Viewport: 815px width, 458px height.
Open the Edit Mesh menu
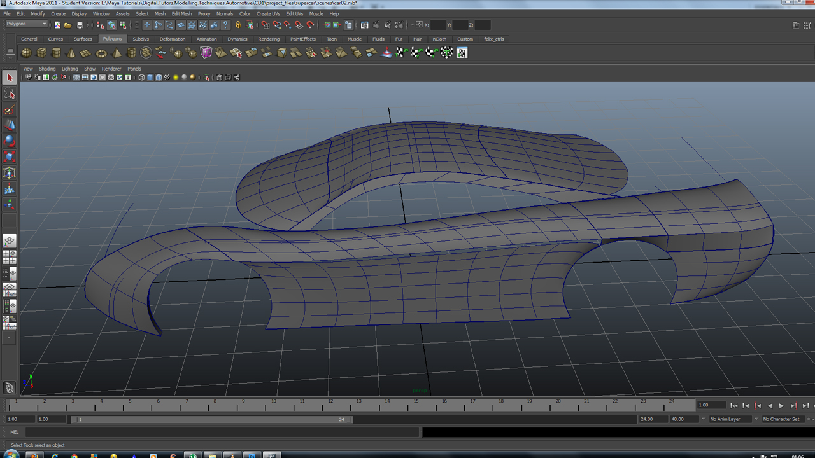[181, 13]
